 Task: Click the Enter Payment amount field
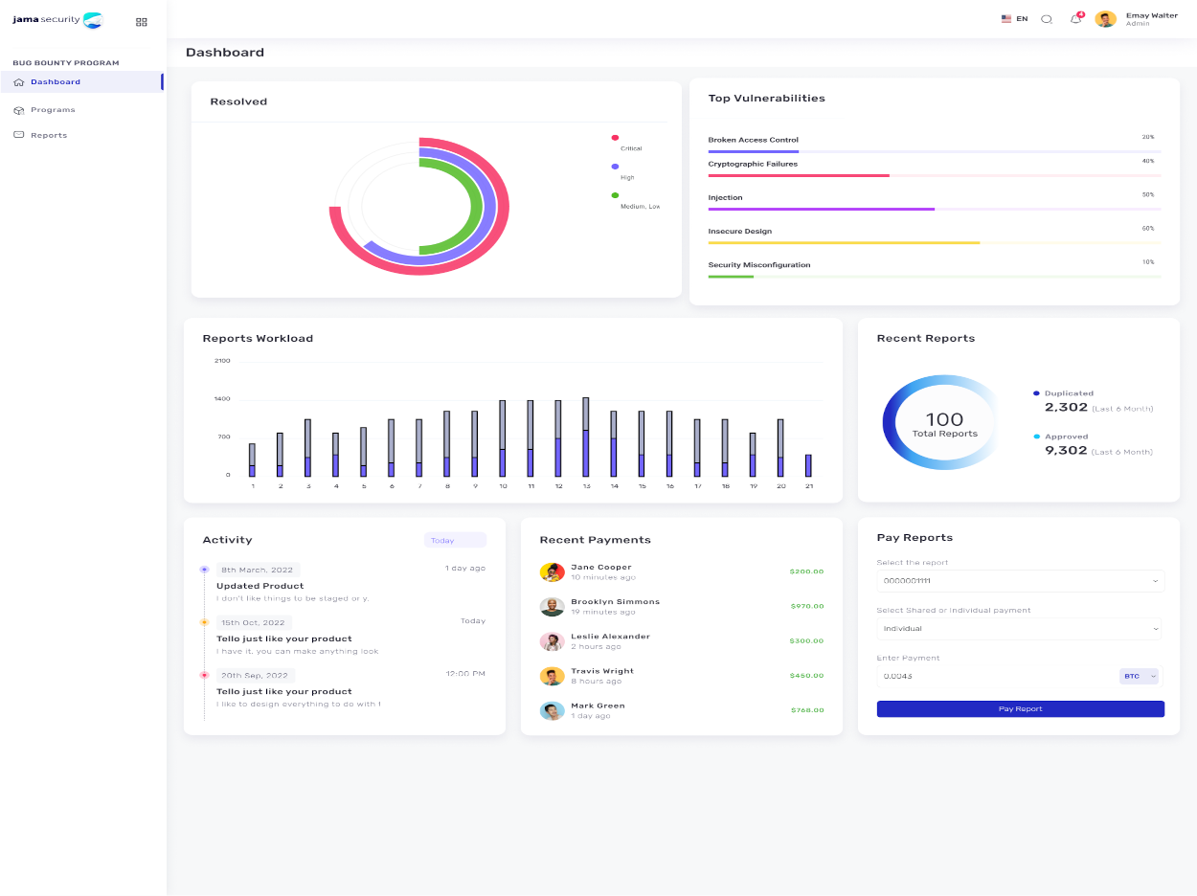coord(996,676)
